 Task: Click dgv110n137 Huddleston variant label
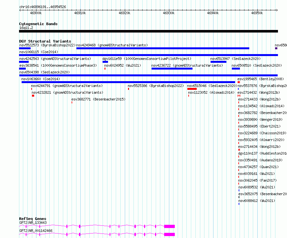pos(262,153)
